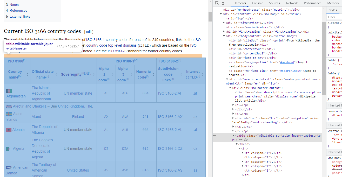Click the Albania flag icon
The height and width of the screenshot is (177, 342).
(x=9, y=130)
